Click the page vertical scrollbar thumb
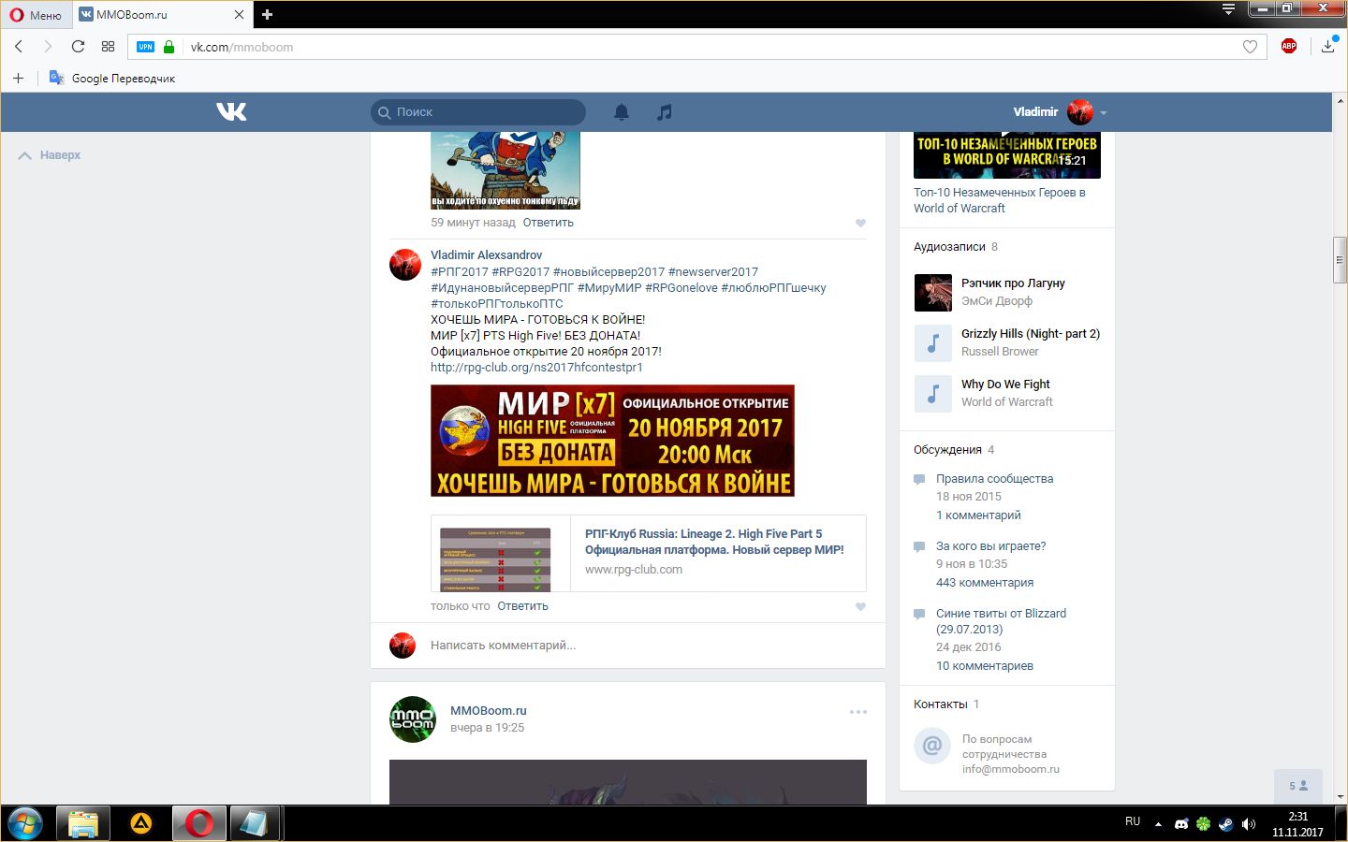Screen dimensions: 1348x842 point(1341,261)
